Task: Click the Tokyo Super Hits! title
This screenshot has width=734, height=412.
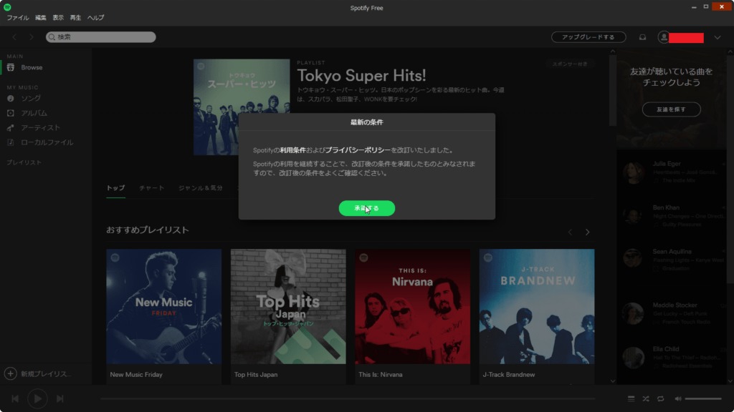Action: point(361,75)
